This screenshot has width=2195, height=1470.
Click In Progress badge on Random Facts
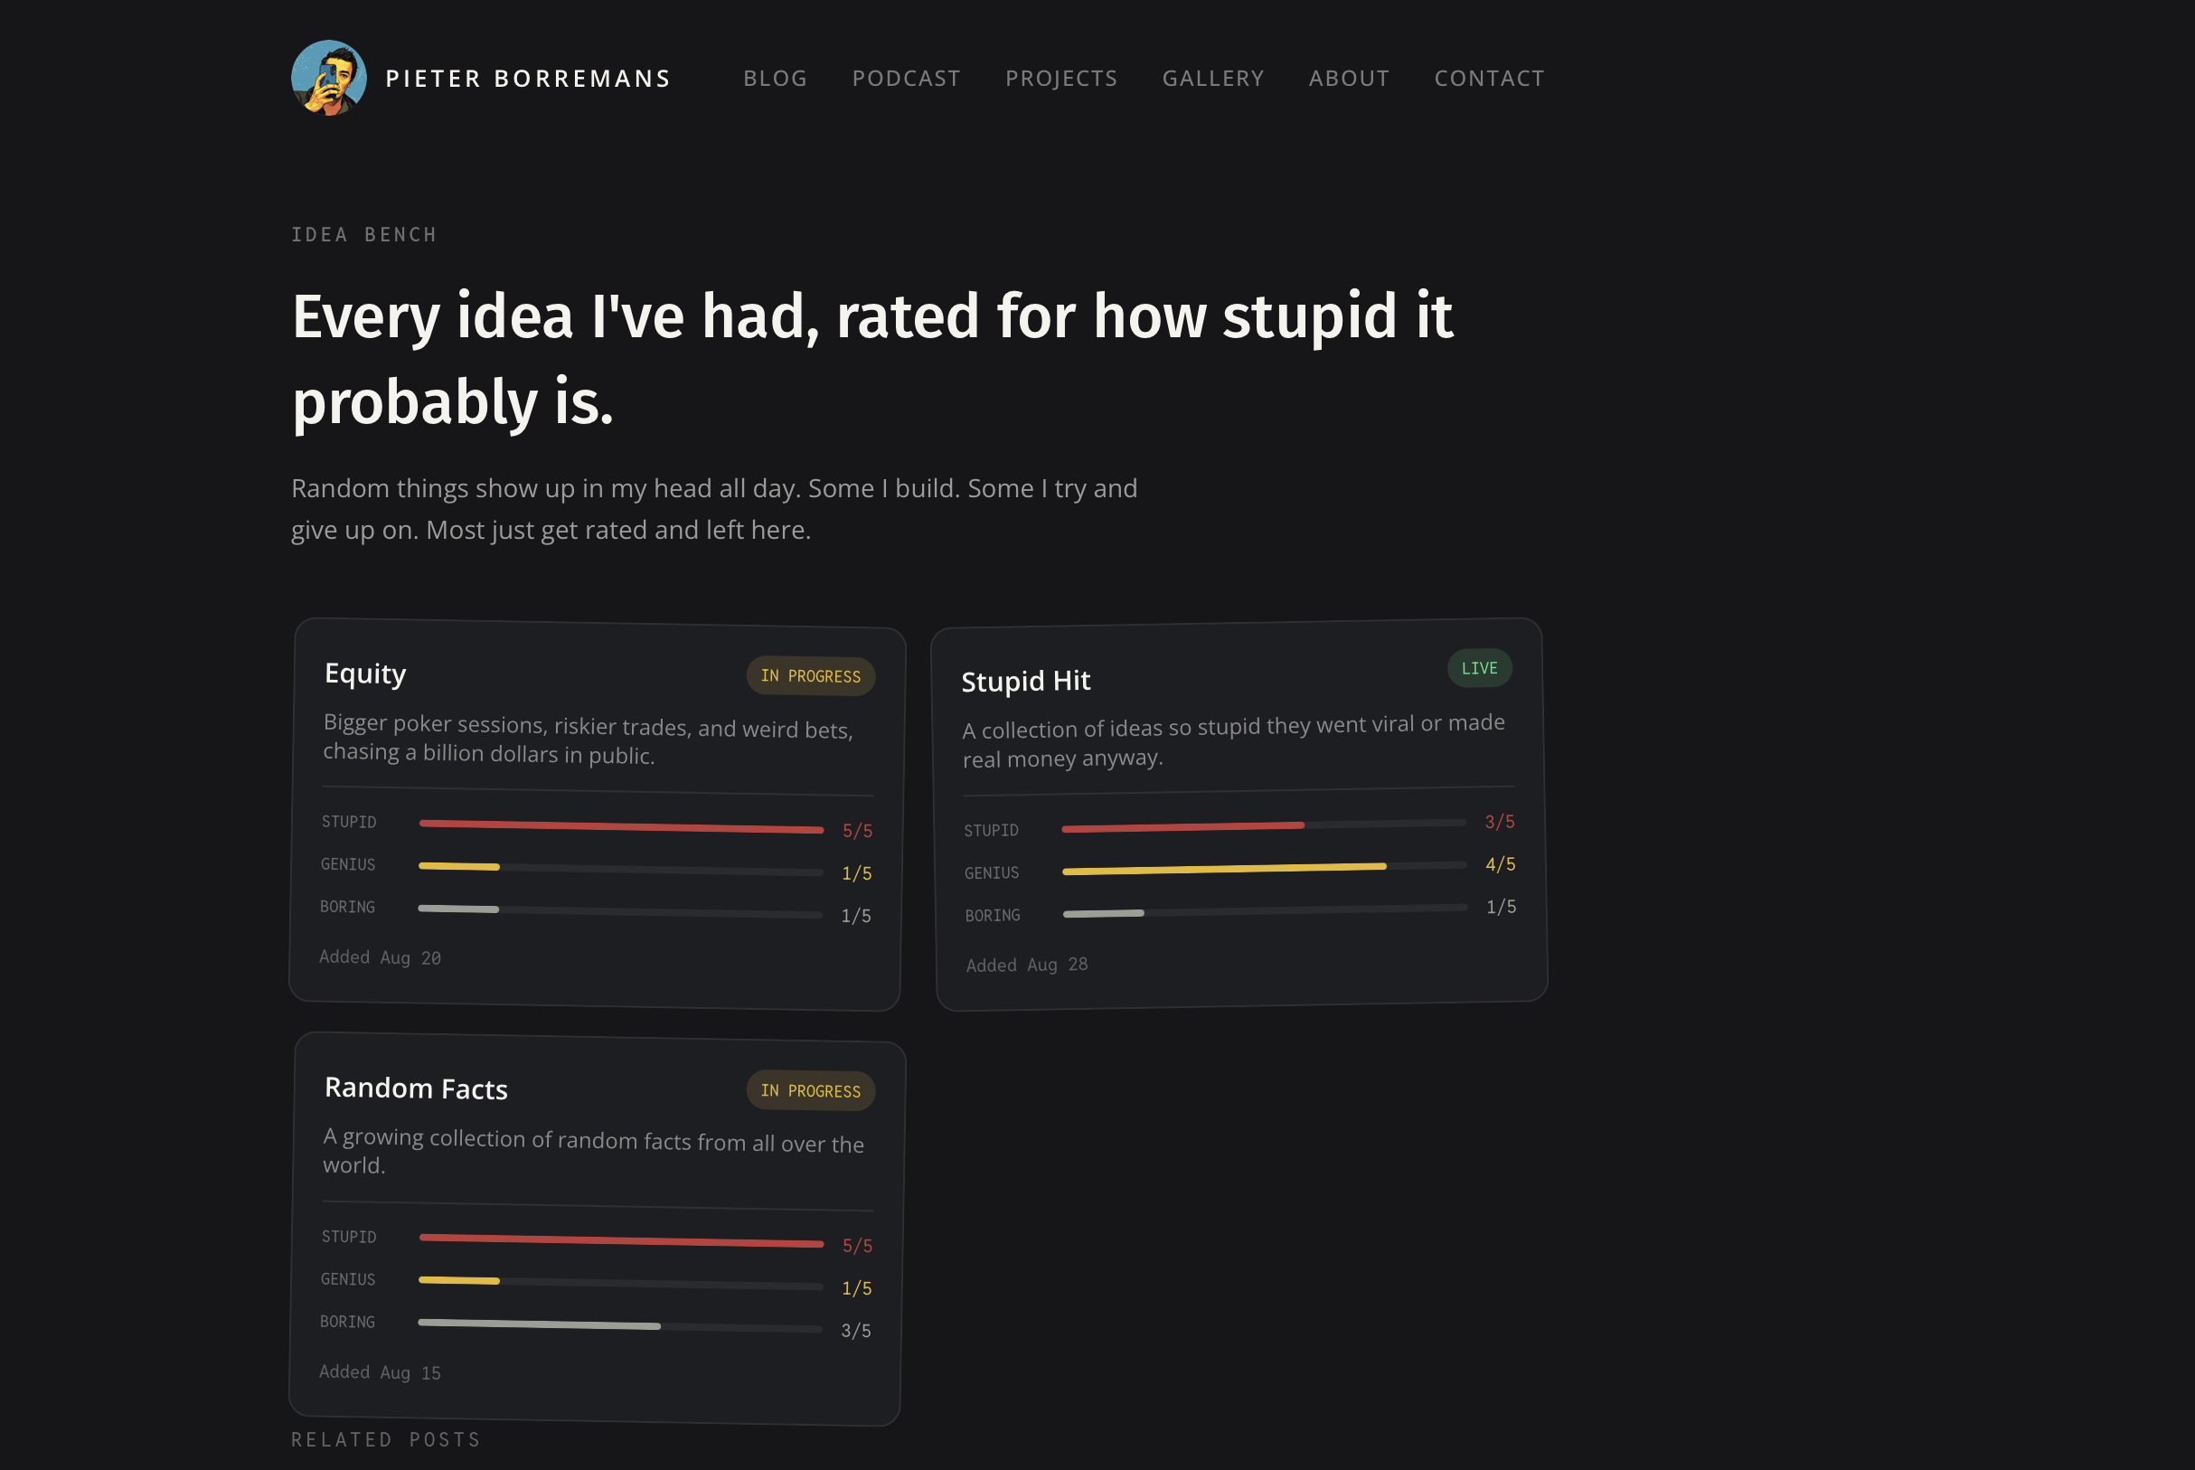(x=811, y=1090)
